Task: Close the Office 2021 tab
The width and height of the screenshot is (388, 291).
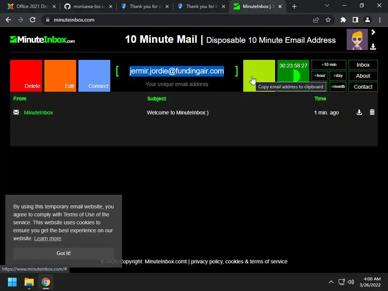Action: pos(54,6)
